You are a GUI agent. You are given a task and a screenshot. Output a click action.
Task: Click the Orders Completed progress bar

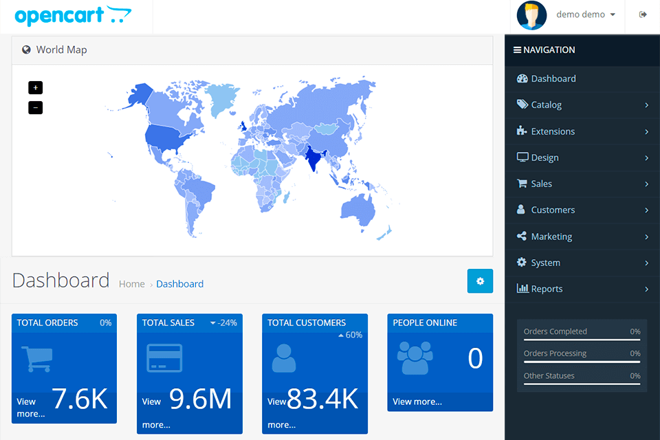click(582, 340)
